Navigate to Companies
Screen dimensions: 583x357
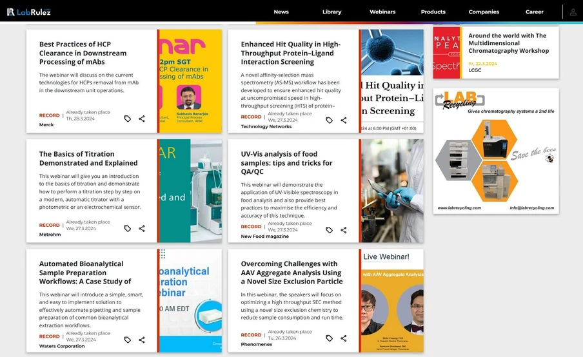(x=484, y=12)
